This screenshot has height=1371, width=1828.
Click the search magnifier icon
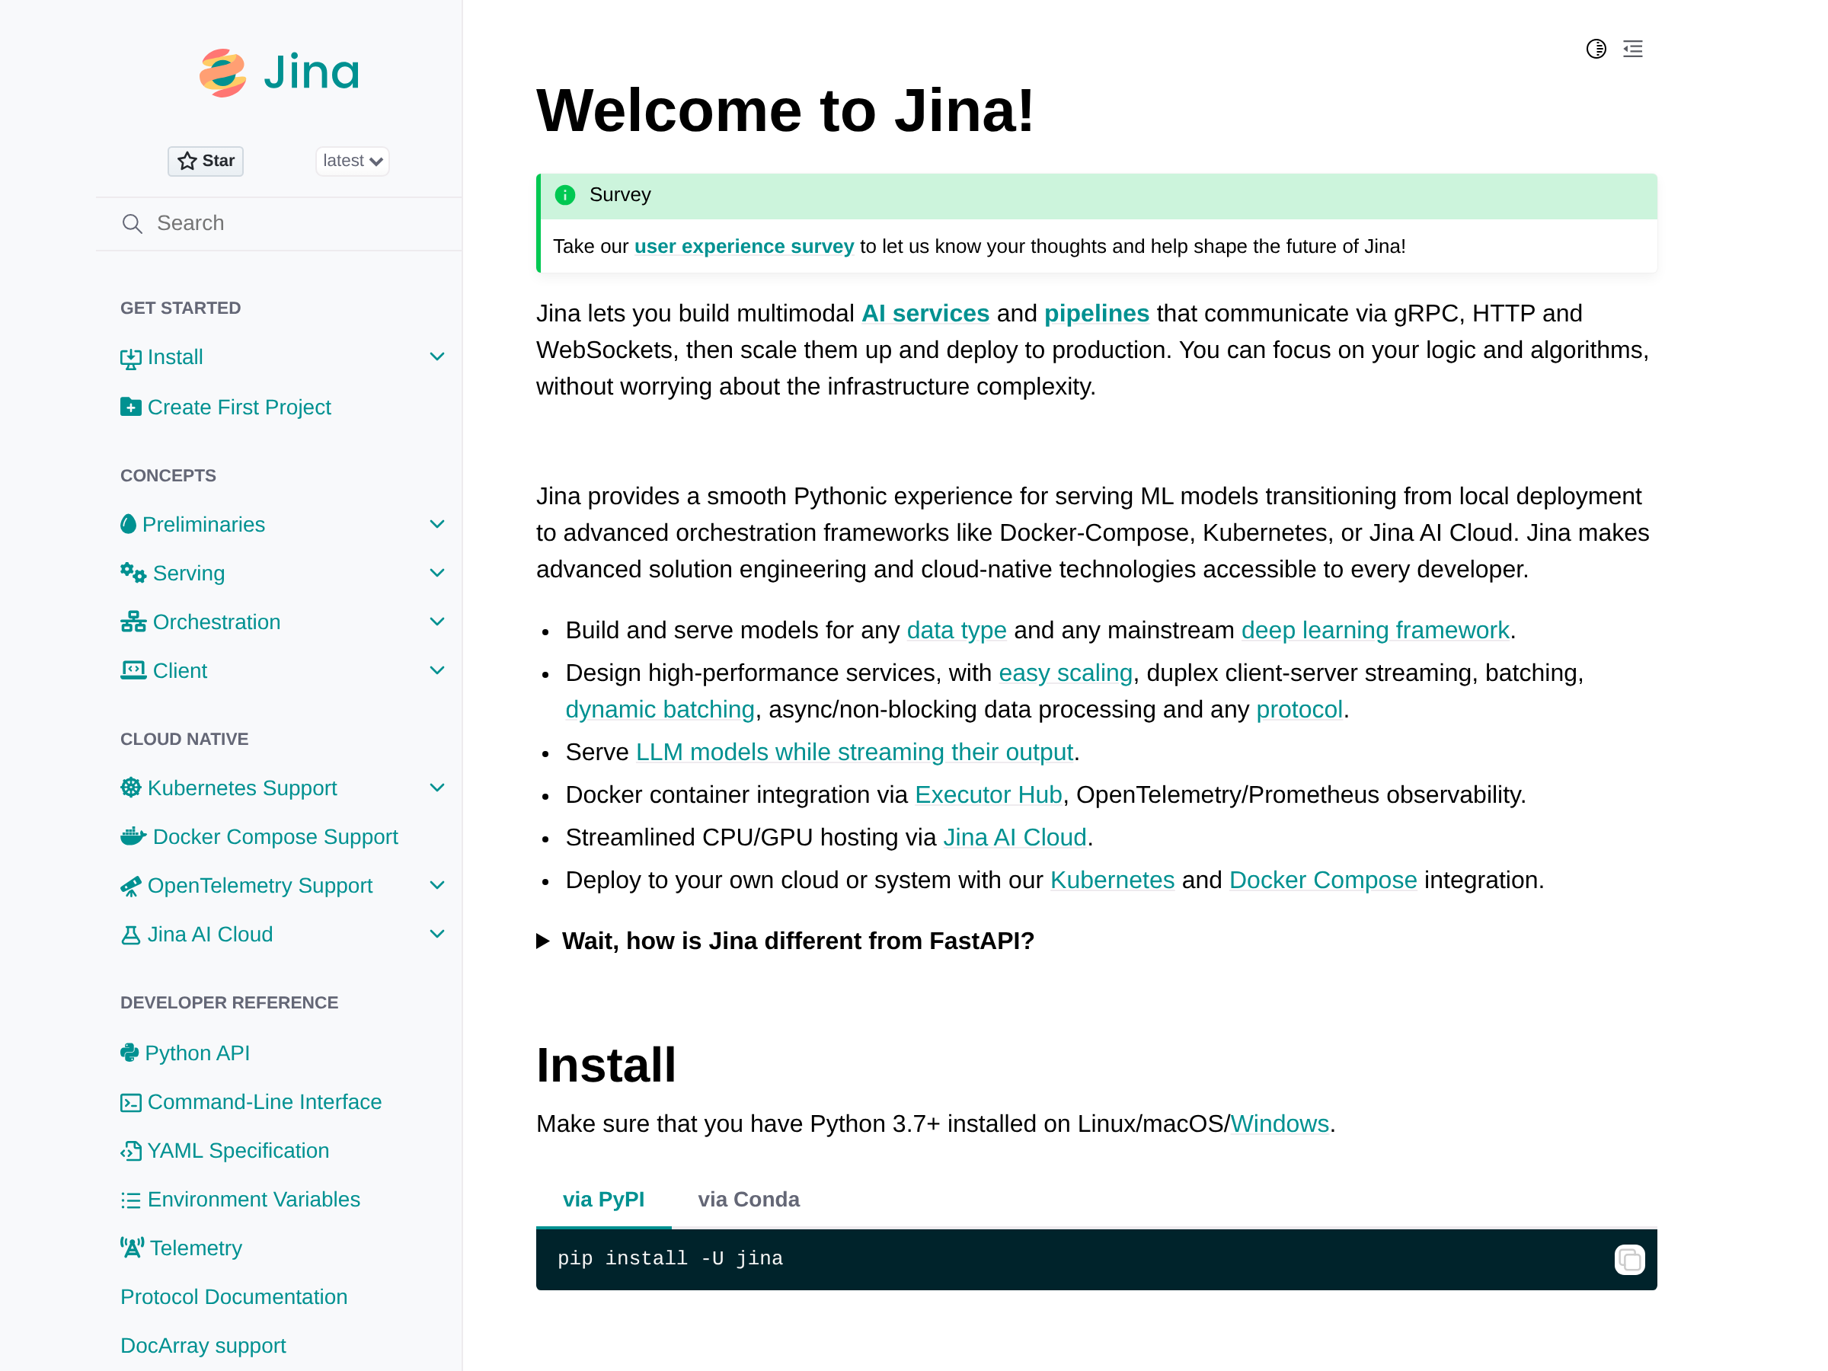133,223
